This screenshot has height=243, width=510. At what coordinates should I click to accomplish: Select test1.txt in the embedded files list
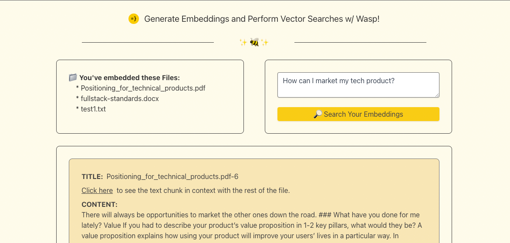point(93,109)
